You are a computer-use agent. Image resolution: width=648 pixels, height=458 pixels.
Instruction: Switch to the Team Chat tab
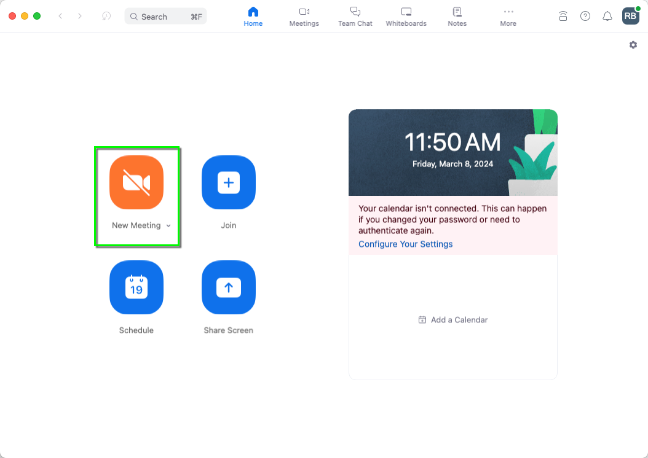[355, 17]
